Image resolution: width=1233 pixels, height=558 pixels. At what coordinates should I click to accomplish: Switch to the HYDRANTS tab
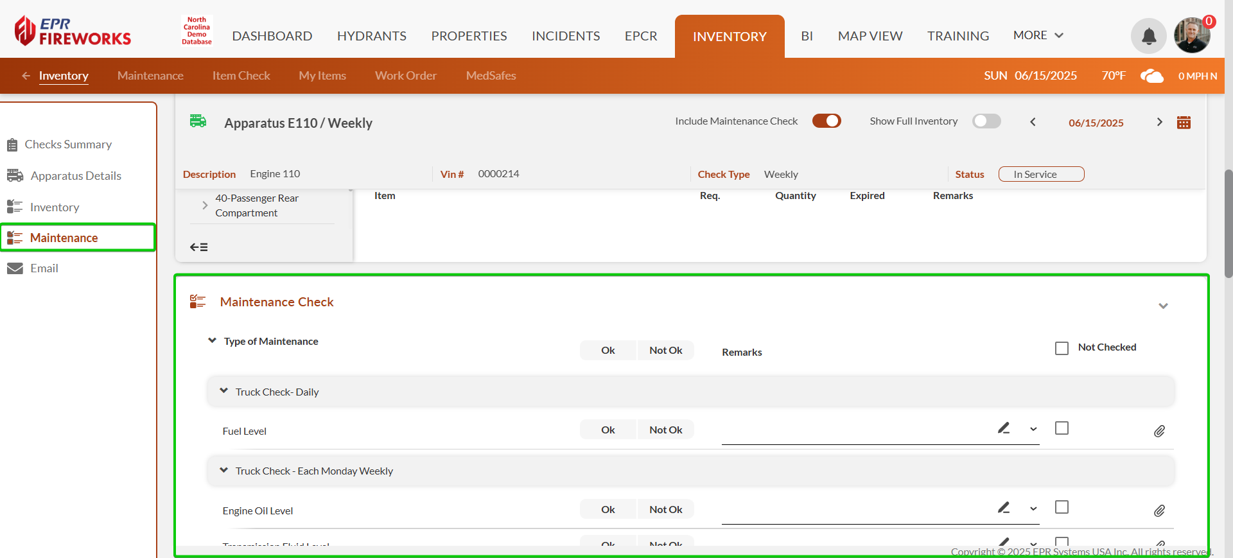point(371,36)
